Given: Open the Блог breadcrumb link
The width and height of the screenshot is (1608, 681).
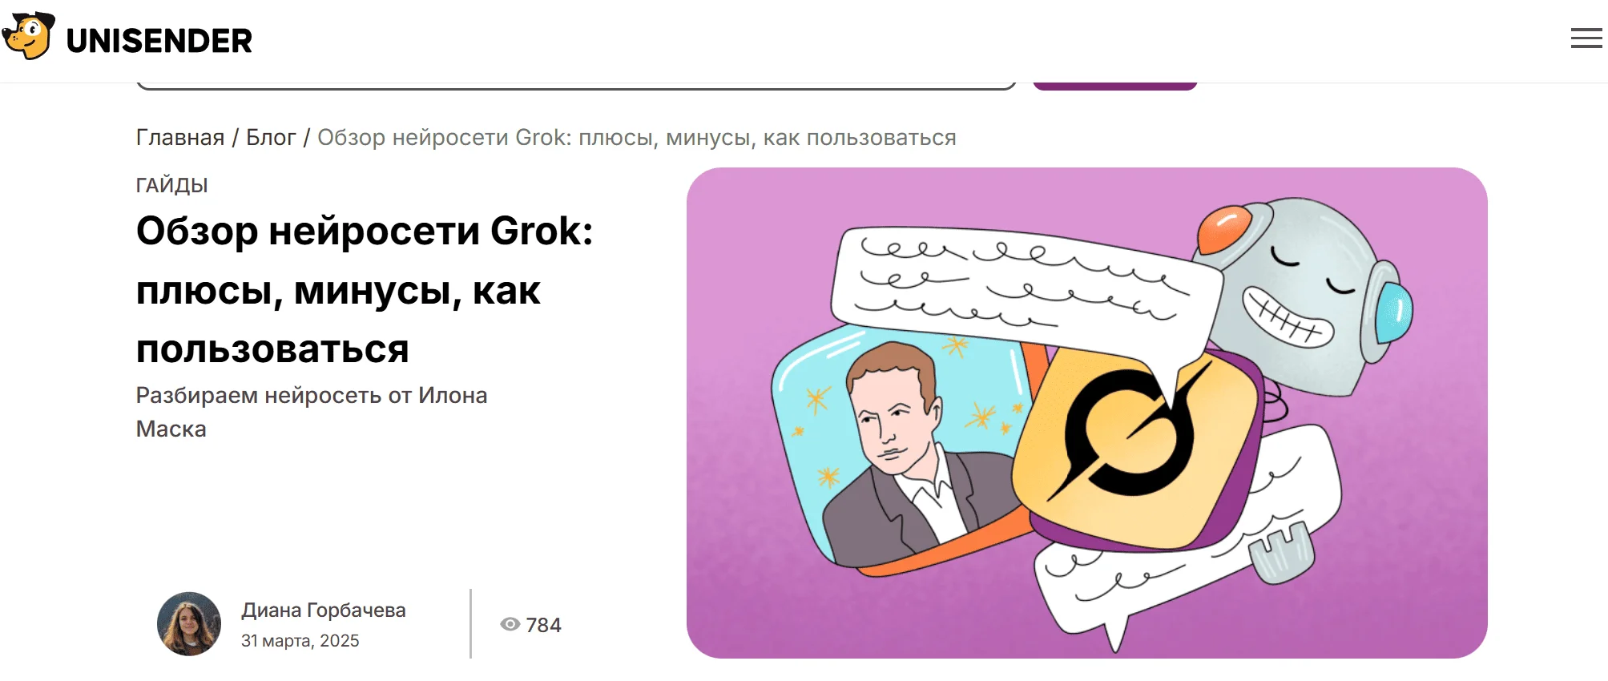Looking at the screenshot, I should coord(271,138).
